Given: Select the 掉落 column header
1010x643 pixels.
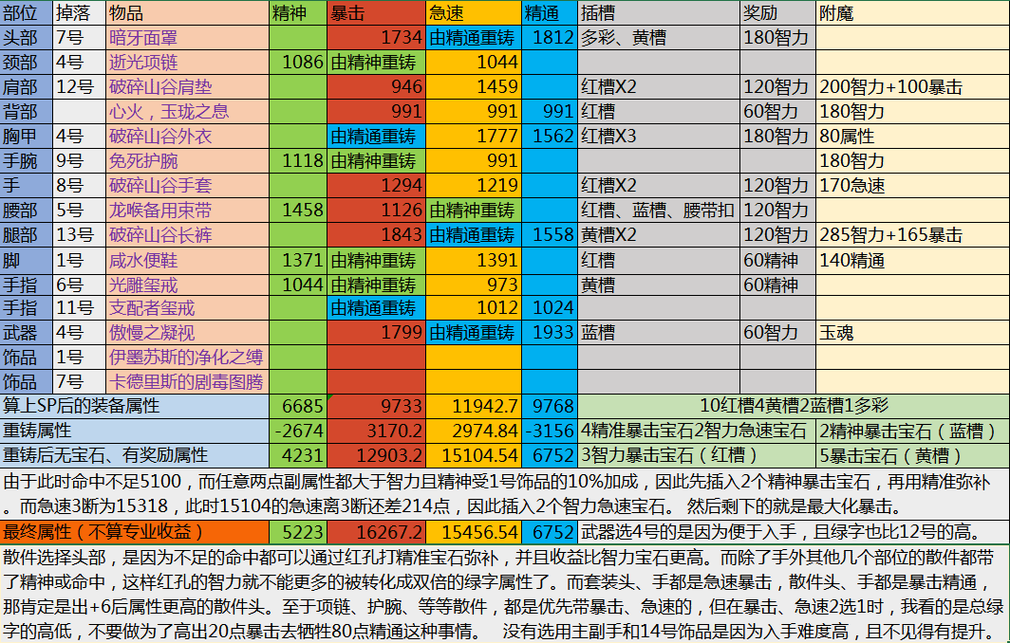Looking at the screenshot, I should (x=79, y=13).
